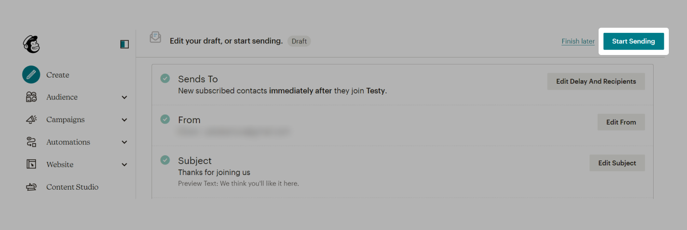687x230 pixels.
Task: Click the Create pencil icon
Action: [31, 75]
